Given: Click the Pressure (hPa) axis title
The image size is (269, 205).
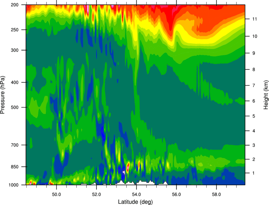Looking at the screenshot, I should pos(3,95).
